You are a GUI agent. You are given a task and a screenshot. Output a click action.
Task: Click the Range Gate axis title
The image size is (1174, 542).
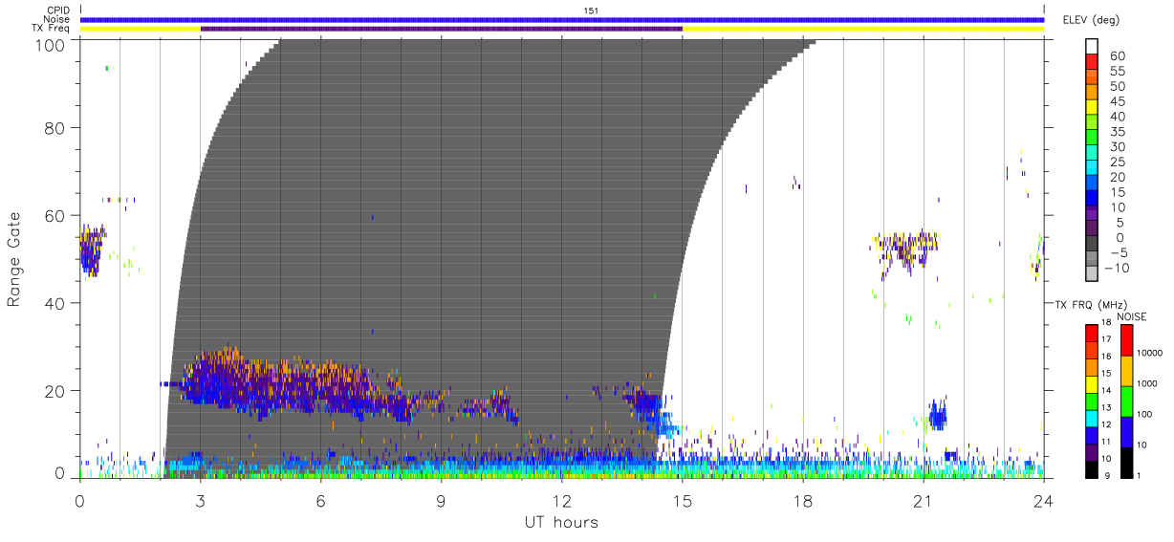coord(15,258)
